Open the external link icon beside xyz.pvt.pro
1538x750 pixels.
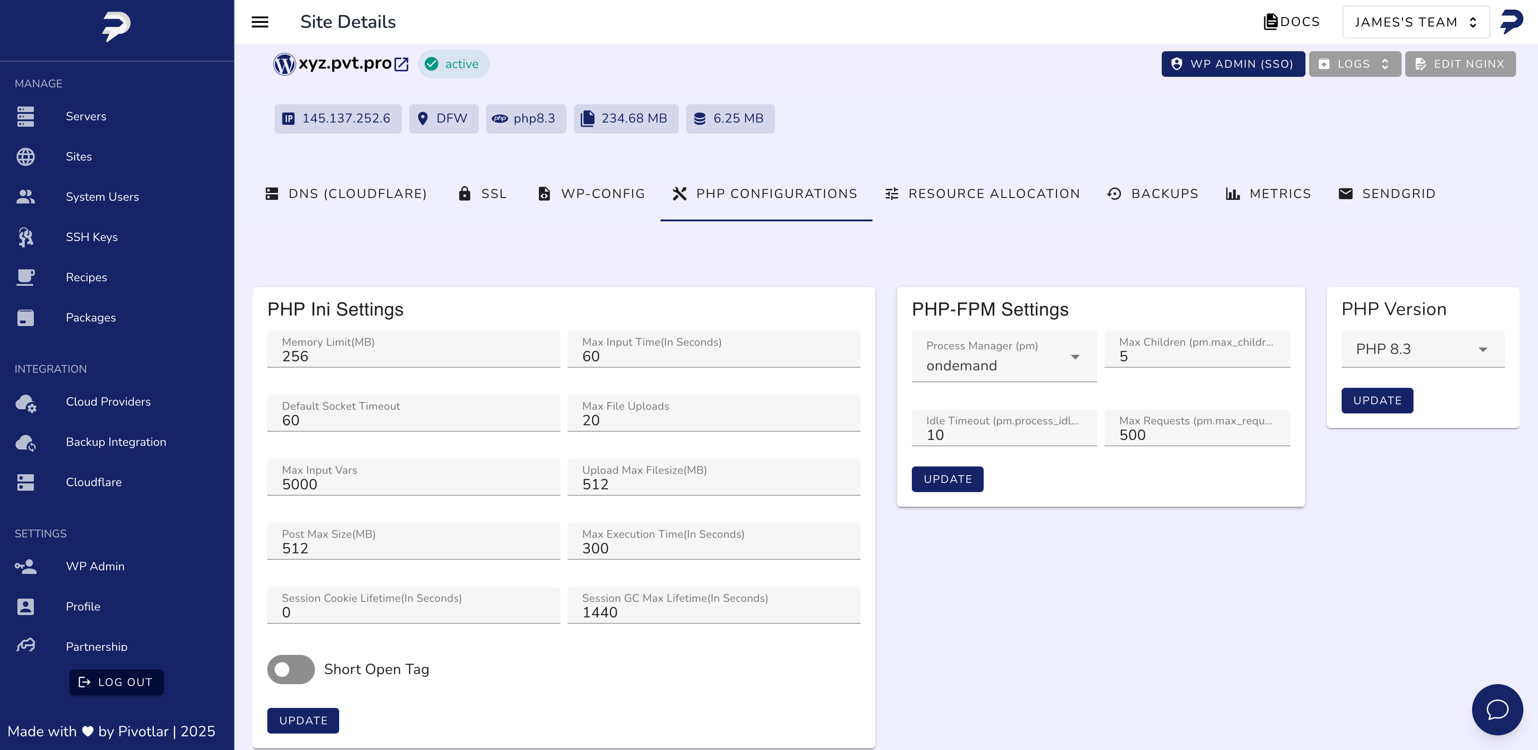point(402,64)
